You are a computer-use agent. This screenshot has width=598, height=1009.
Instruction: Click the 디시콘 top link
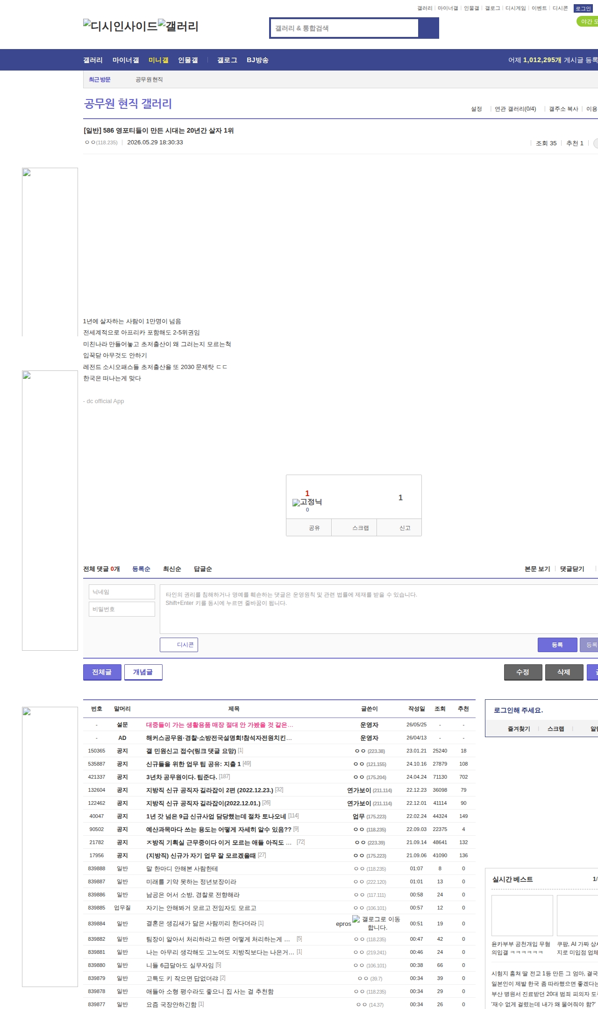click(x=560, y=8)
